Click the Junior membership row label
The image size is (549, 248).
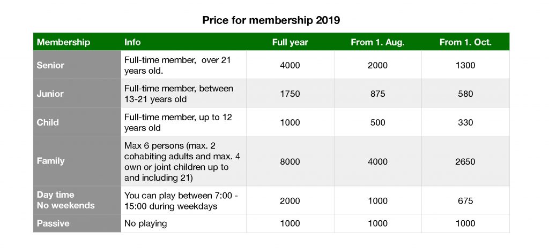coord(50,94)
